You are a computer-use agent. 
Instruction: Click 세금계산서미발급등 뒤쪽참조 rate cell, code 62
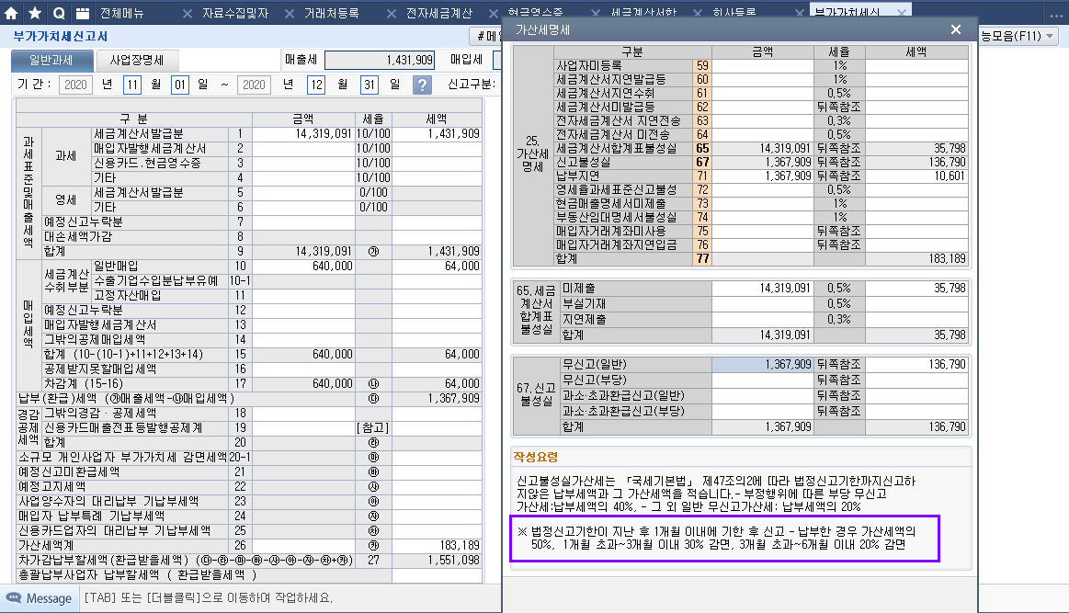(x=839, y=107)
